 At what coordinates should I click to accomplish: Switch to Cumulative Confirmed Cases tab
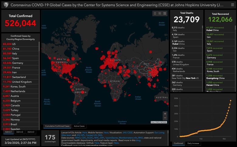tap(57, 126)
